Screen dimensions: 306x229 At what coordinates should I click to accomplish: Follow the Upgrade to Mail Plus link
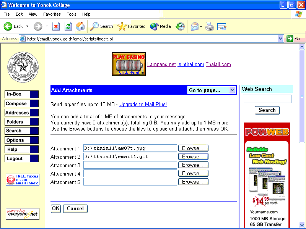coord(143,104)
